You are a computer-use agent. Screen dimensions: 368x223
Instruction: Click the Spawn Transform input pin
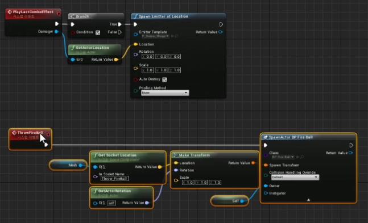pos(266,165)
